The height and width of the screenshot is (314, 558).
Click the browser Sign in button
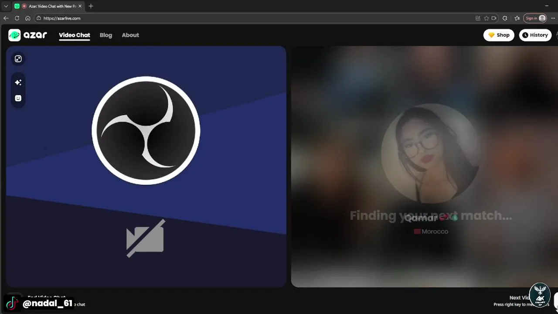pyautogui.click(x=535, y=18)
